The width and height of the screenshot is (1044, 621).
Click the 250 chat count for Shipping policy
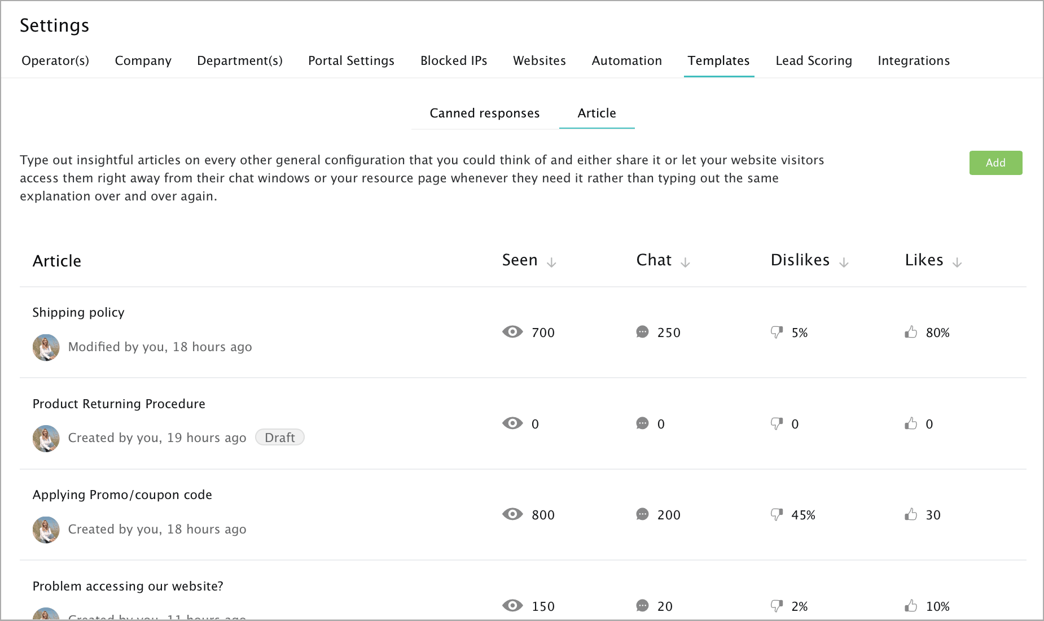click(x=669, y=333)
